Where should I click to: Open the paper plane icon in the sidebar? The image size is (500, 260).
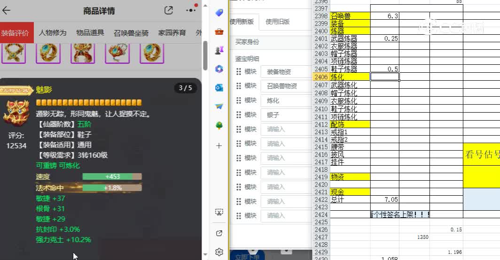pyautogui.click(x=219, y=107)
